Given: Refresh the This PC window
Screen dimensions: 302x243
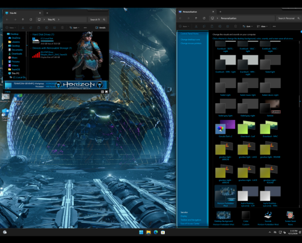Looking at the screenshot, I should pyautogui.click(x=31, y=19).
